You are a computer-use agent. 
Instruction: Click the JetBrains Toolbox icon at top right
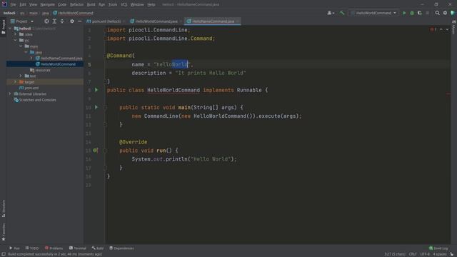tap(453, 13)
